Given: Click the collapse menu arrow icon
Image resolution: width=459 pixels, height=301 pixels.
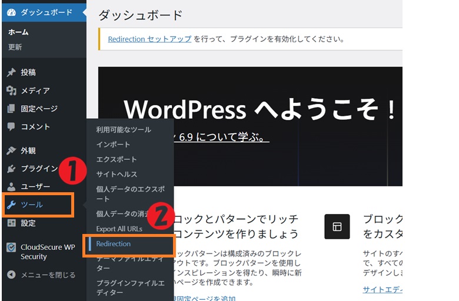Looking at the screenshot, I should 11,275.
